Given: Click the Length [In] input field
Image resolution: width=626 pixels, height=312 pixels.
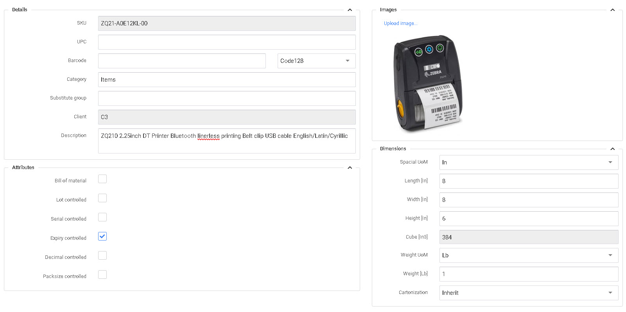Looking at the screenshot, I should click(528, 181).
